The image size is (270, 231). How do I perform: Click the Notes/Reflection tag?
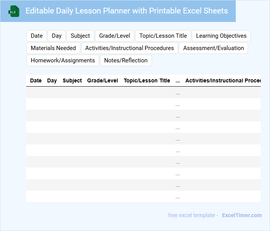coord(126,60)
